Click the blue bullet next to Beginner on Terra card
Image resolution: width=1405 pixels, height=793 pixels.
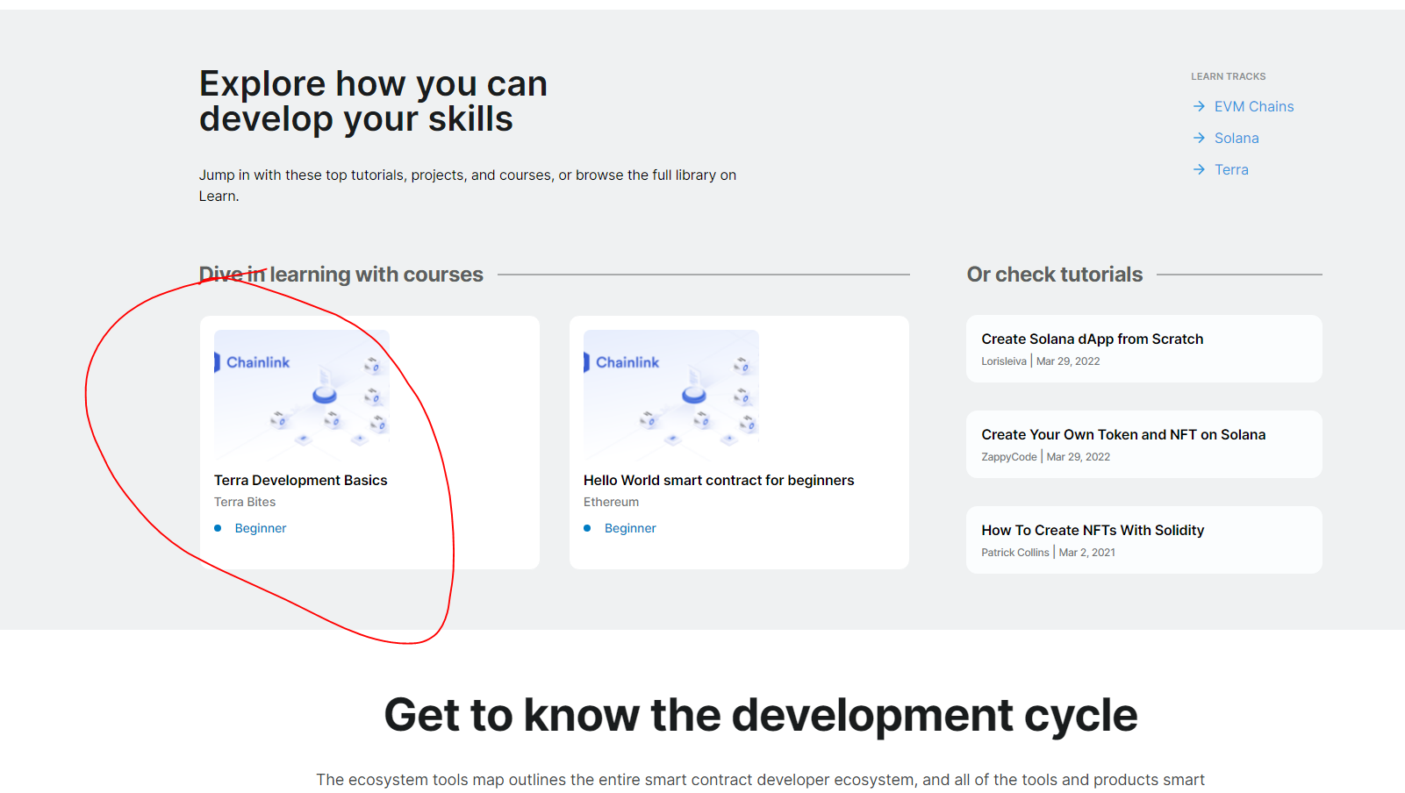(x=218, y=528)
